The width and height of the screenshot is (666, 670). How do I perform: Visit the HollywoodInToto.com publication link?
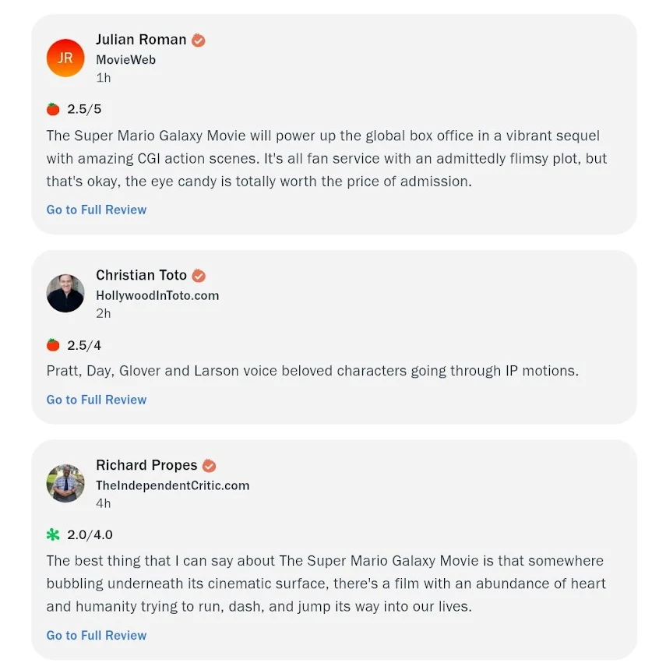click(157, 295)
